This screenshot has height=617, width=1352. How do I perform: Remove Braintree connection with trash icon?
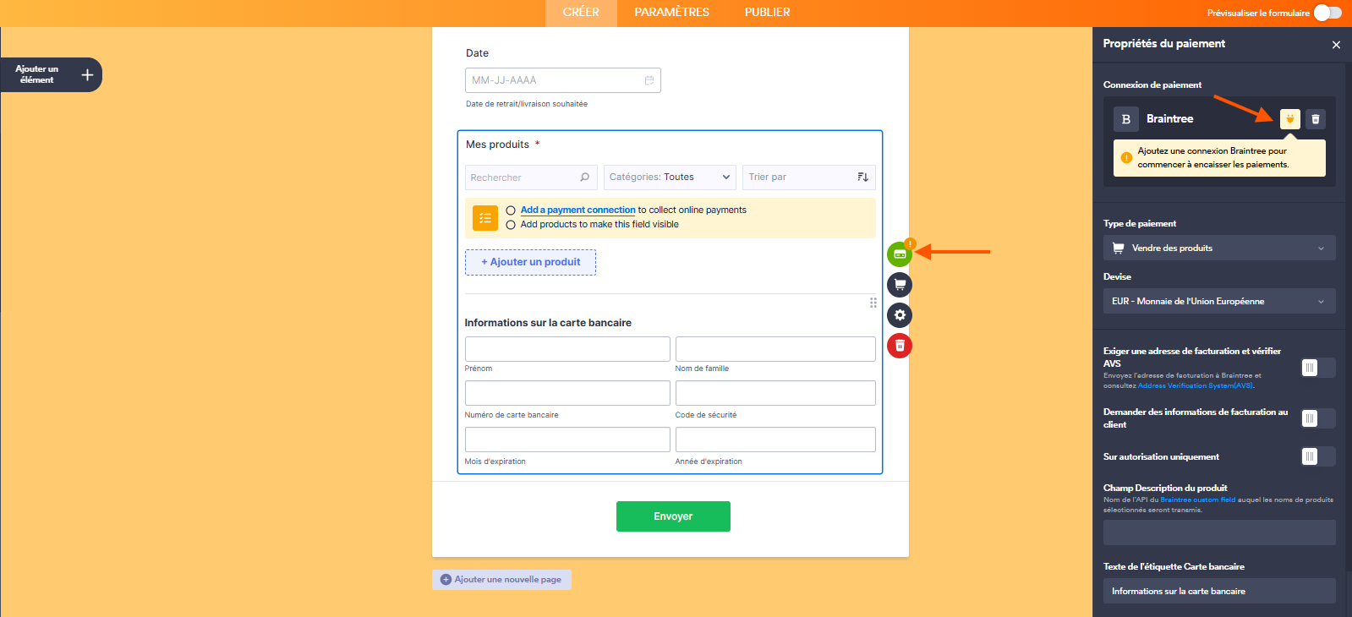coord(1316,119)
